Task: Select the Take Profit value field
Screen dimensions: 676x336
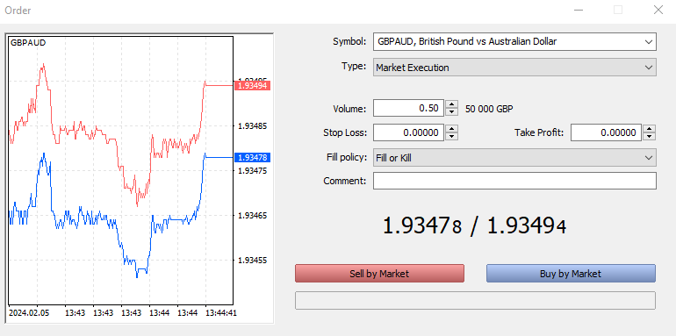Action: tap(606, 132)
